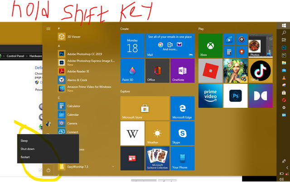This screenshot has width=290, height=182.
Task: Click the user account avatar in Start menu
Action: [48, 124]
